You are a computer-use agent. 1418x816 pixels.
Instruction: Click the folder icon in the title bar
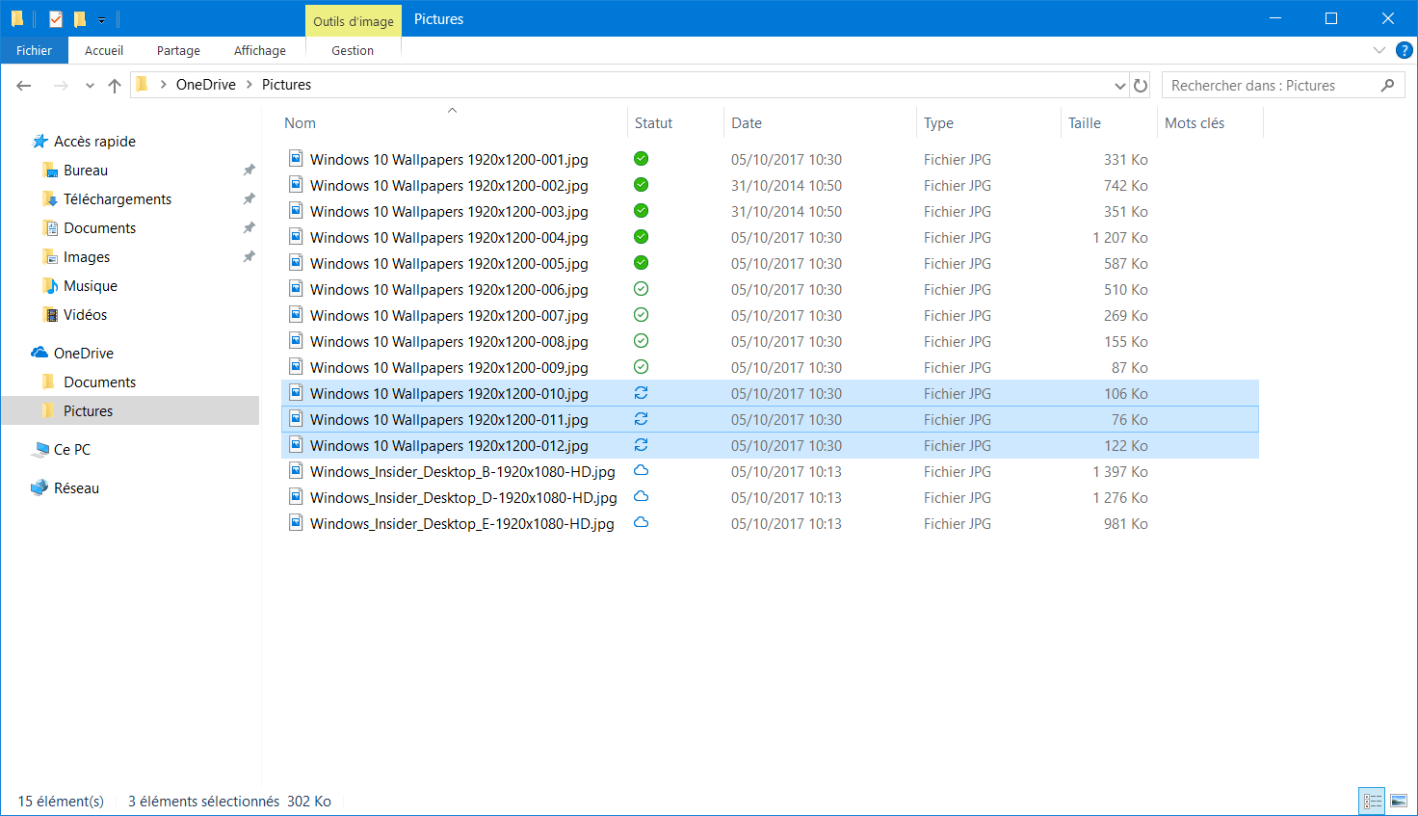tap(16, 19)
